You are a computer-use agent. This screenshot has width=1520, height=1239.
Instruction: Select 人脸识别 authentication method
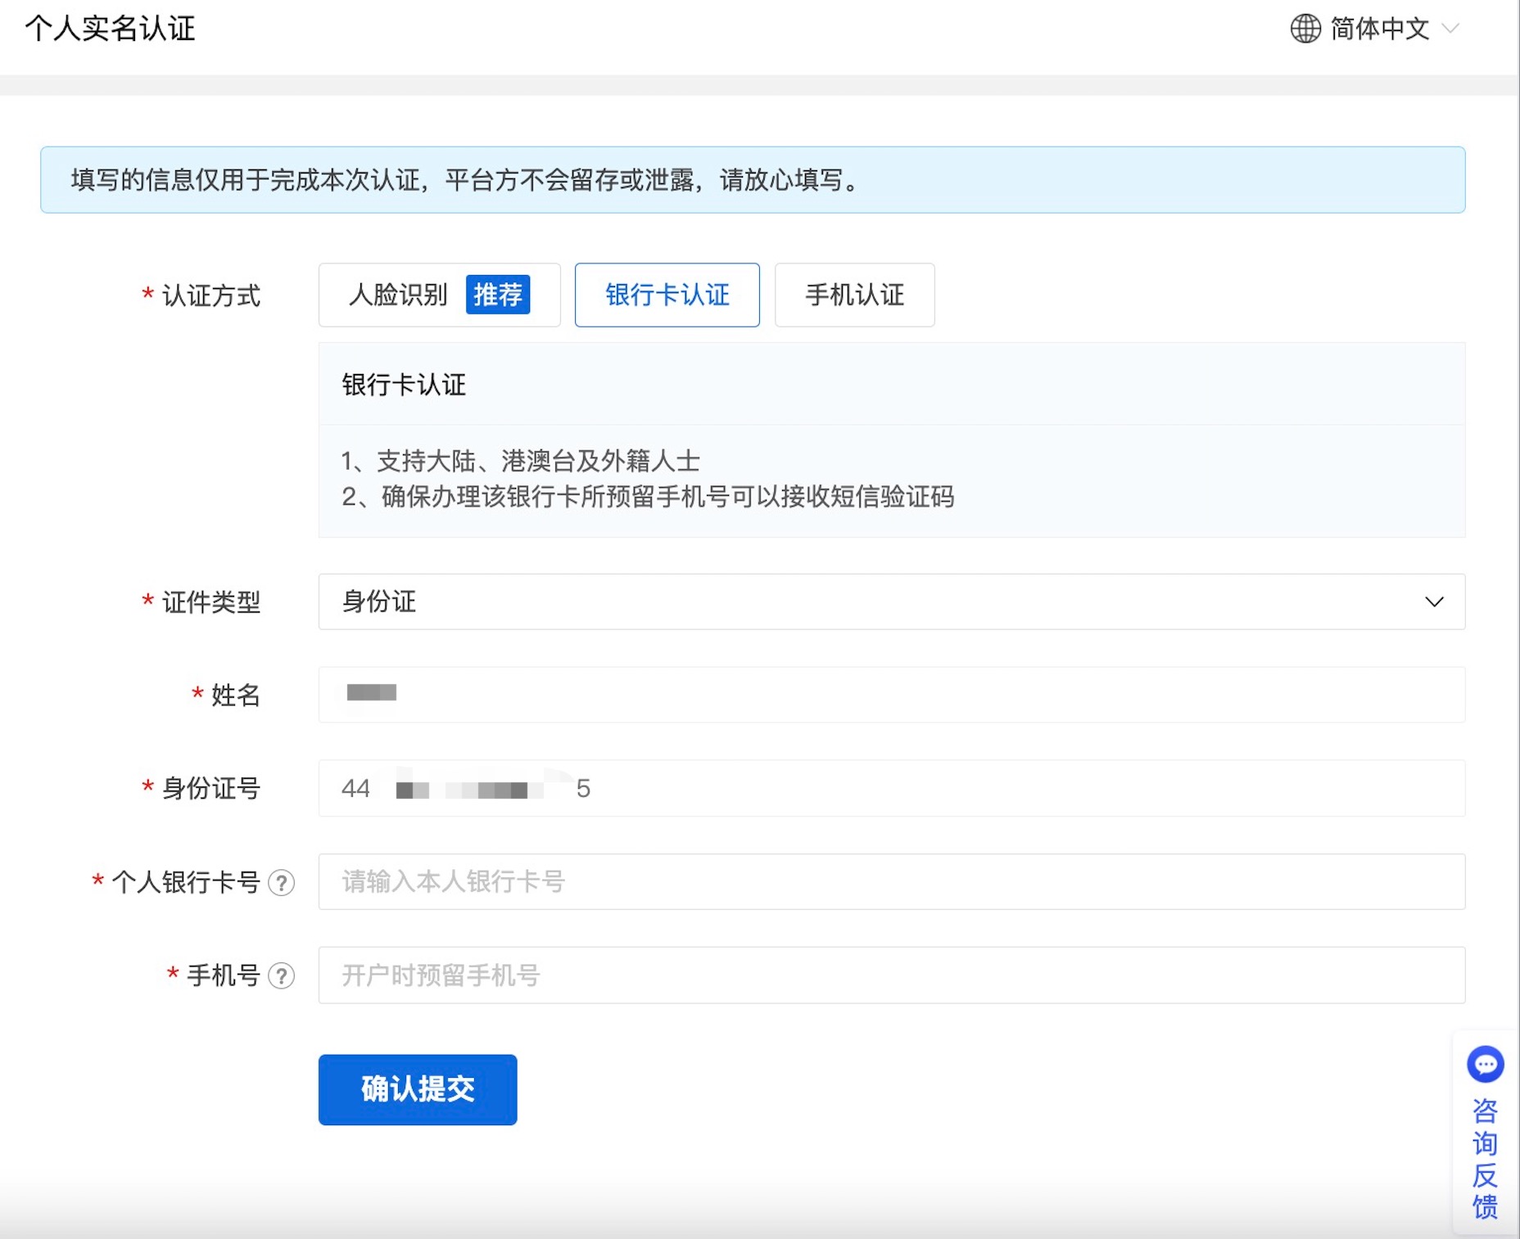click(x=439, y=295)
